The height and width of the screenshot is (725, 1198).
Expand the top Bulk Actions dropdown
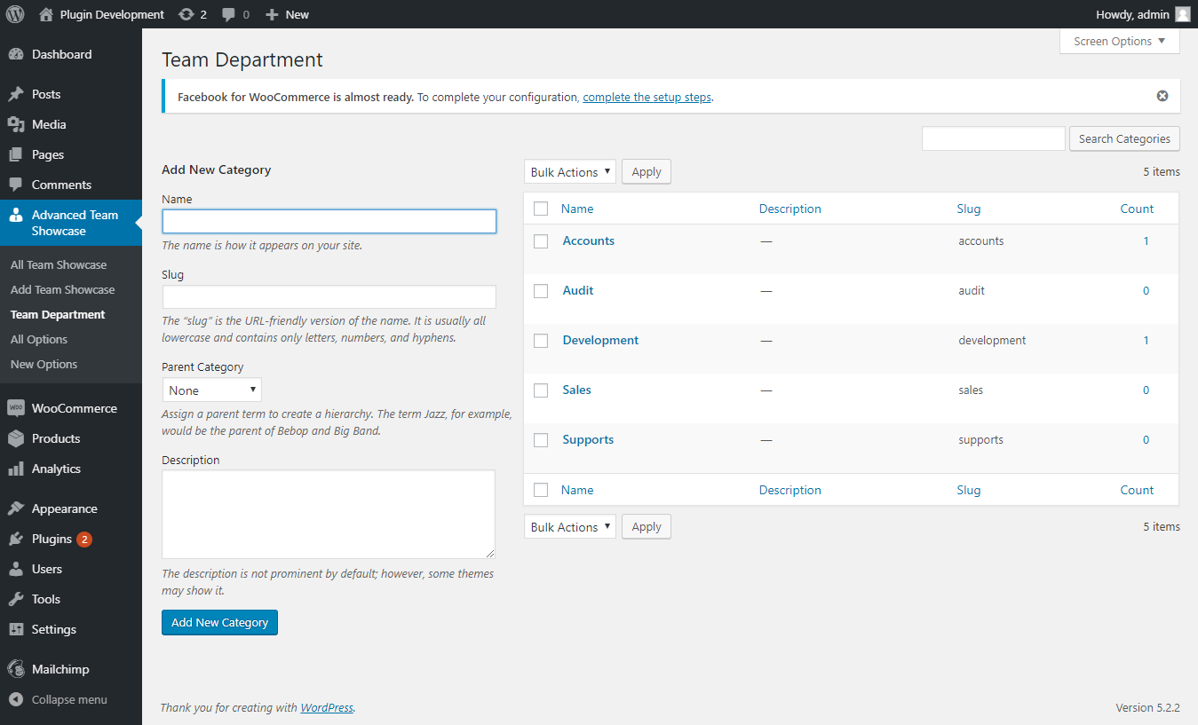(569, 172)
